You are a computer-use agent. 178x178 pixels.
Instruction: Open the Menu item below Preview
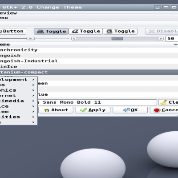tap(4, 18)
